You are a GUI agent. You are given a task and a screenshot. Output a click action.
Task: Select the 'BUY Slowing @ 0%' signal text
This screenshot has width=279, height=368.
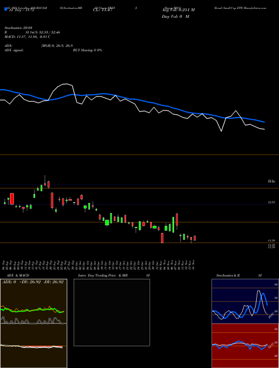[88, 50]
